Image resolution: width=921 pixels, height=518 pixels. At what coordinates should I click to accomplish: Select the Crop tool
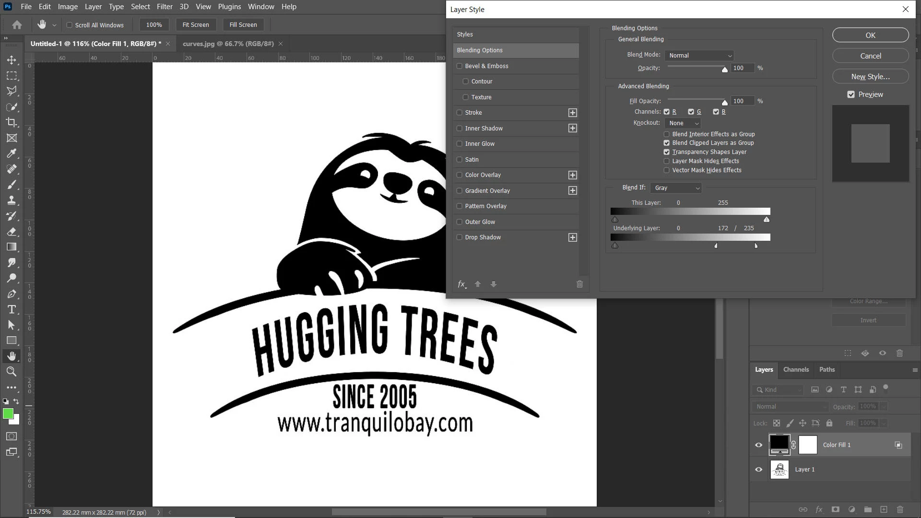pos(12,122)
